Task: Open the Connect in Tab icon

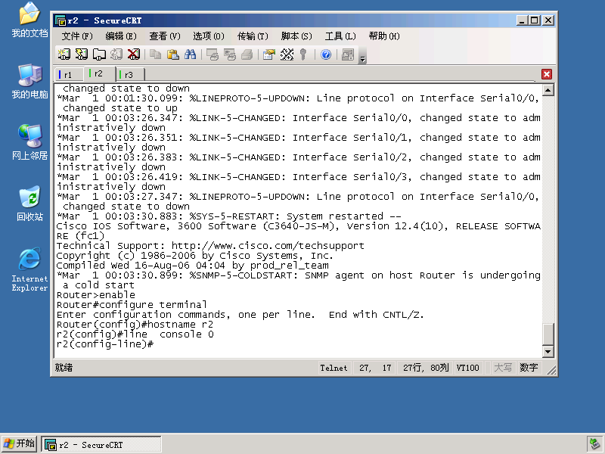Action: click(x=99, y=54)
